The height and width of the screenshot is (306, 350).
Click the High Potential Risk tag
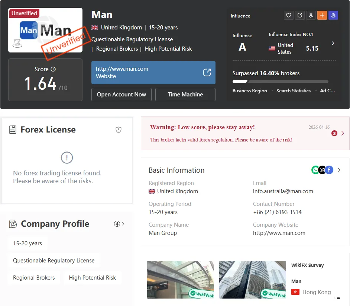(x=93, y=278)
